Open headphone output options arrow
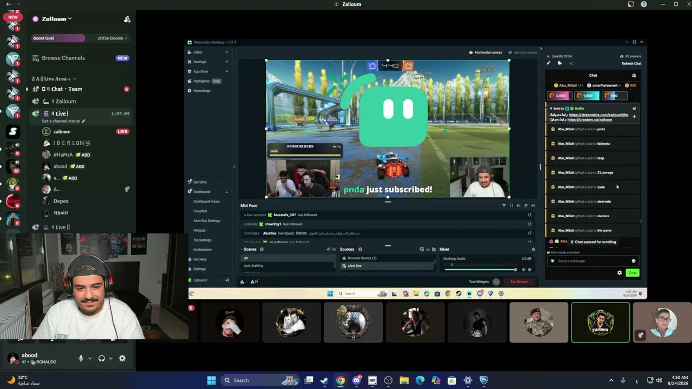Image resolution: width=692 pixels, height=389 pixels. click(110, 358)
